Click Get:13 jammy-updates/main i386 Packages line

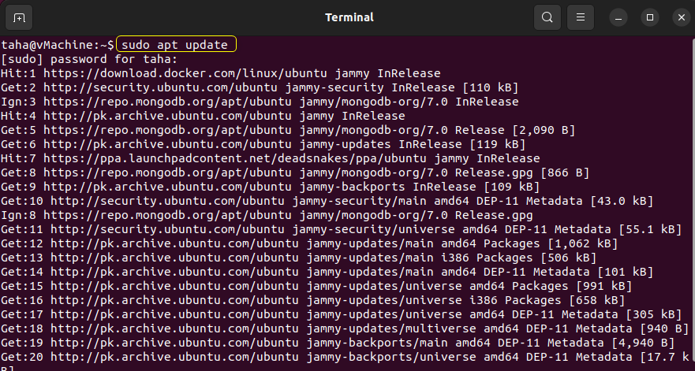coord(298,258)
